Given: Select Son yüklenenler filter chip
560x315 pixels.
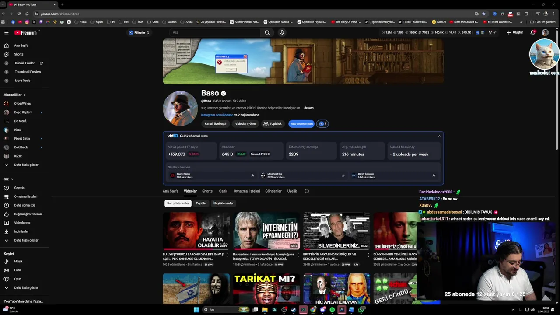Looking at the screenshot, I should (178, 203).
